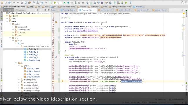The image size is (188, 105).
Task: Toggle the Project tool window side button
Action: tap(1, 14)
